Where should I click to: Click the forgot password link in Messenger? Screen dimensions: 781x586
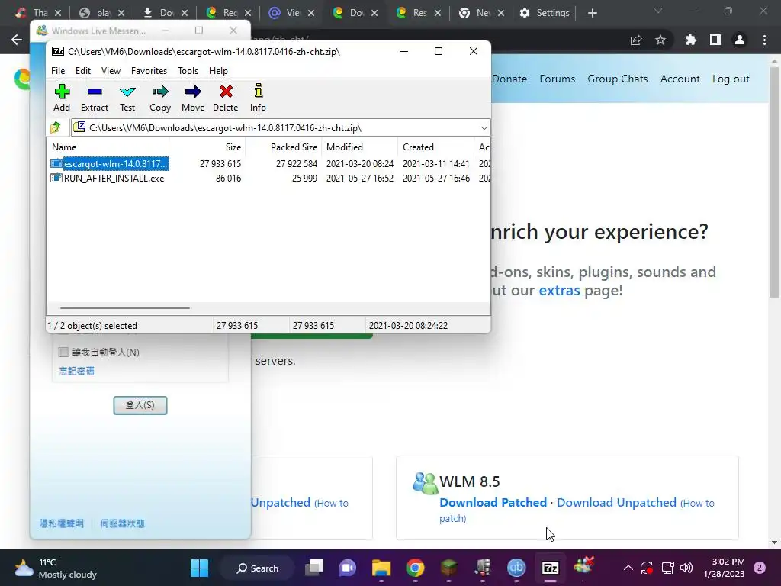tap(76, 371)
